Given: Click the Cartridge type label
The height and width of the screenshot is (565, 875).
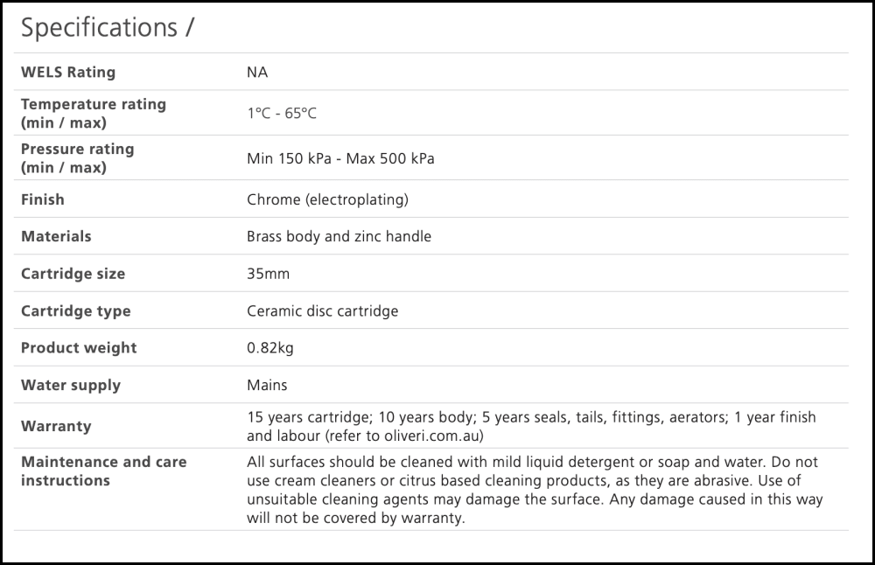Looking at the screenshot, I should click(75, 310).
